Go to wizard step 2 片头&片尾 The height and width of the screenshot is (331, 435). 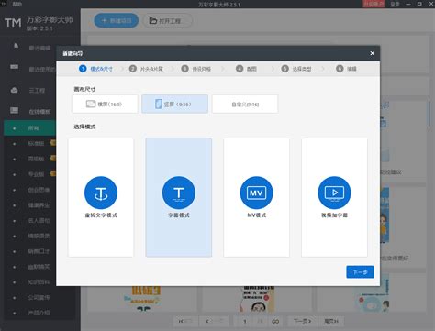click(146, 69)
